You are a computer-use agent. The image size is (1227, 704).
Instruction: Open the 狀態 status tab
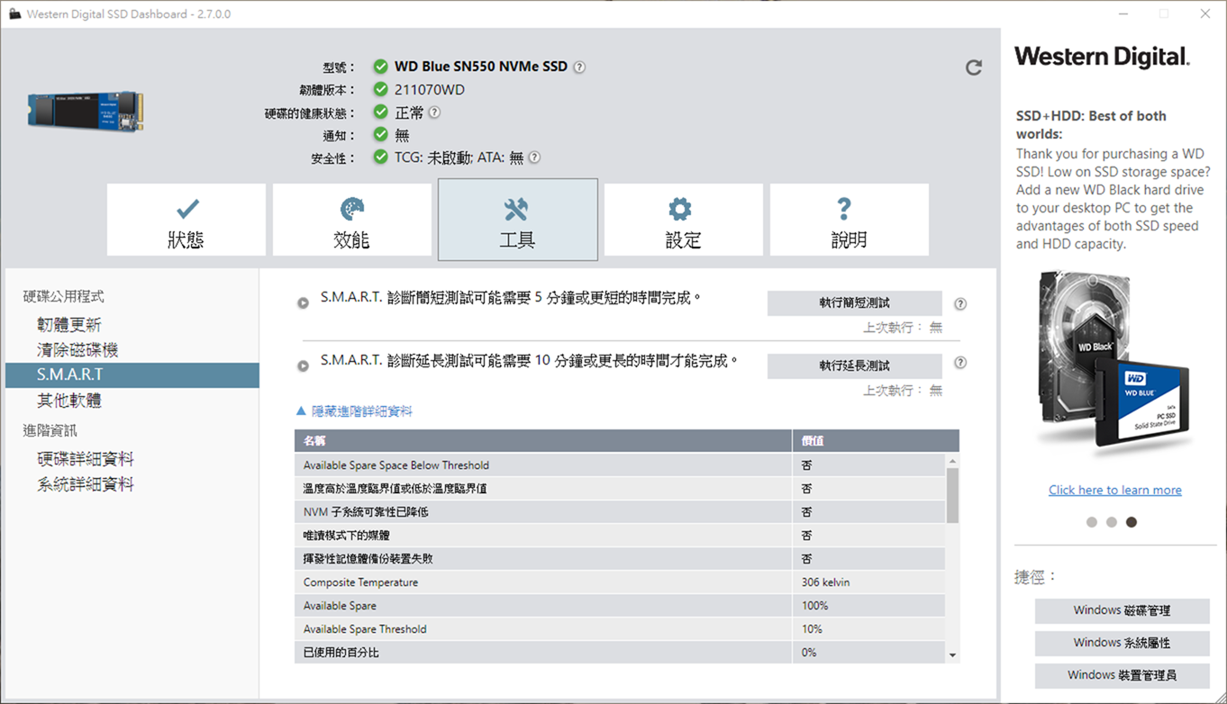pyautogui.click(x=186, y=221)
